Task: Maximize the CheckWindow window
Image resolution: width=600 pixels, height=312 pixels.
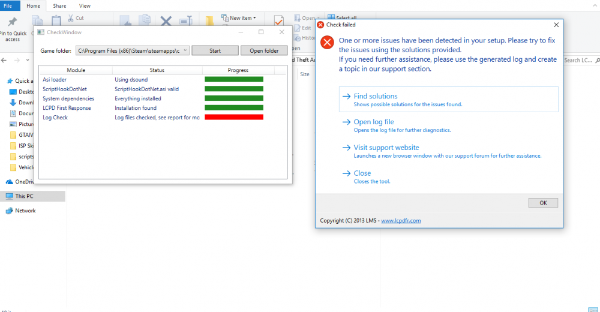Action: pos(261,32)
